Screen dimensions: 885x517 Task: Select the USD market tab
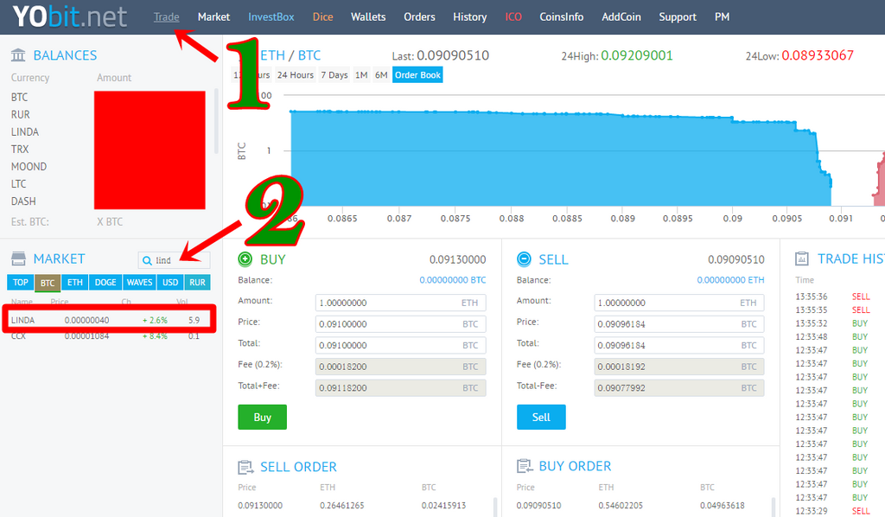[170, 282]
